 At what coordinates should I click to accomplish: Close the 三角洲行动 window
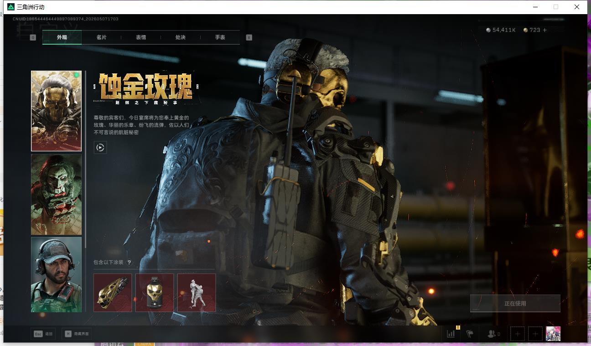coord(577,7)
